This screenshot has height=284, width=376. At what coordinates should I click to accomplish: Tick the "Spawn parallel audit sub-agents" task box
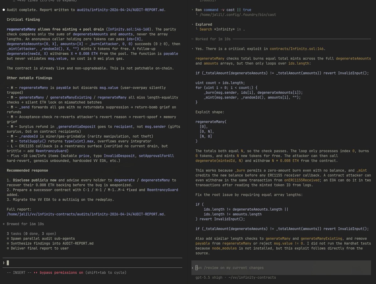pos(8,239)
